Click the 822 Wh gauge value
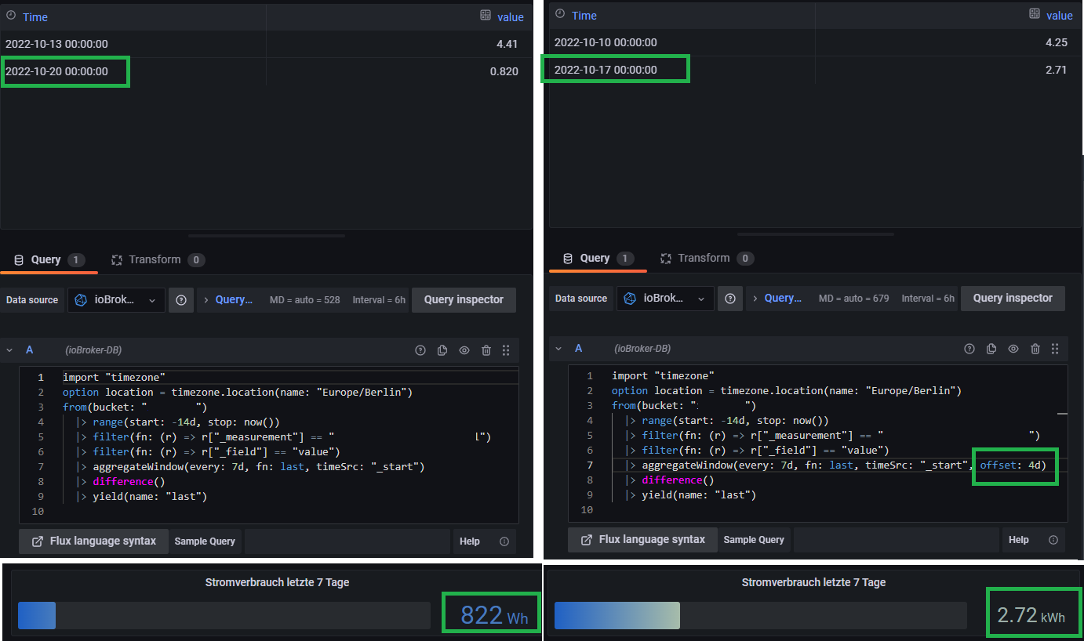The height and width of the screenshot is (641, 1084). pyautogui.click(x=494, y=616)
